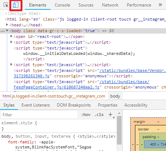Click the crossorigin "anonymous" value after 317198261340.js
This screenshot has width=166, height=151.
click(96, 76)
